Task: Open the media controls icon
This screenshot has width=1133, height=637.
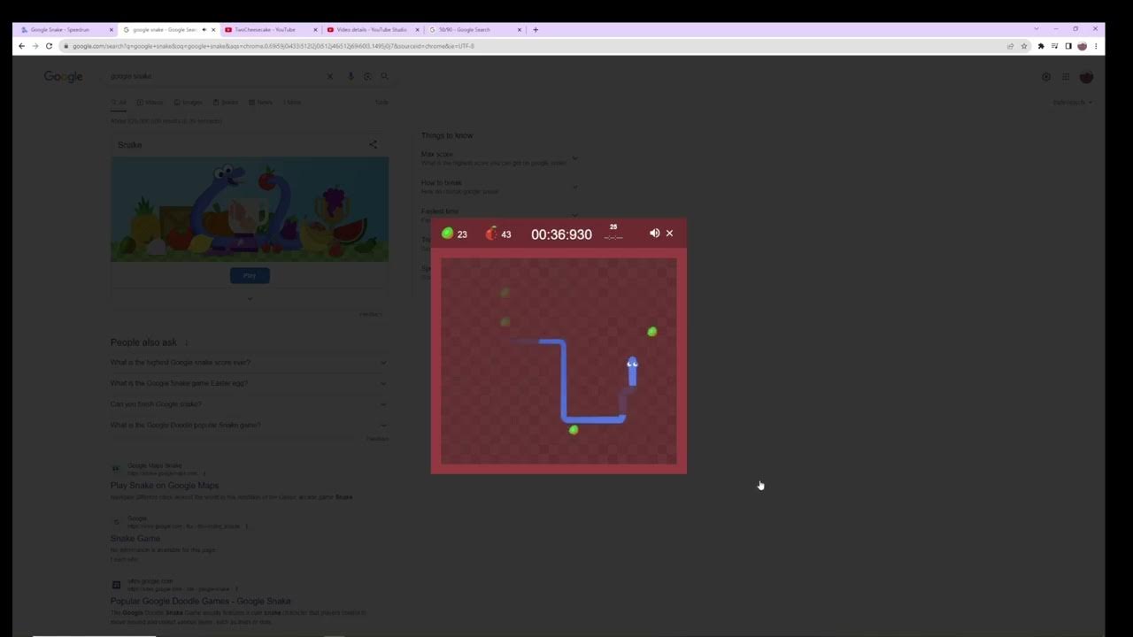Action: [1054, 46]
